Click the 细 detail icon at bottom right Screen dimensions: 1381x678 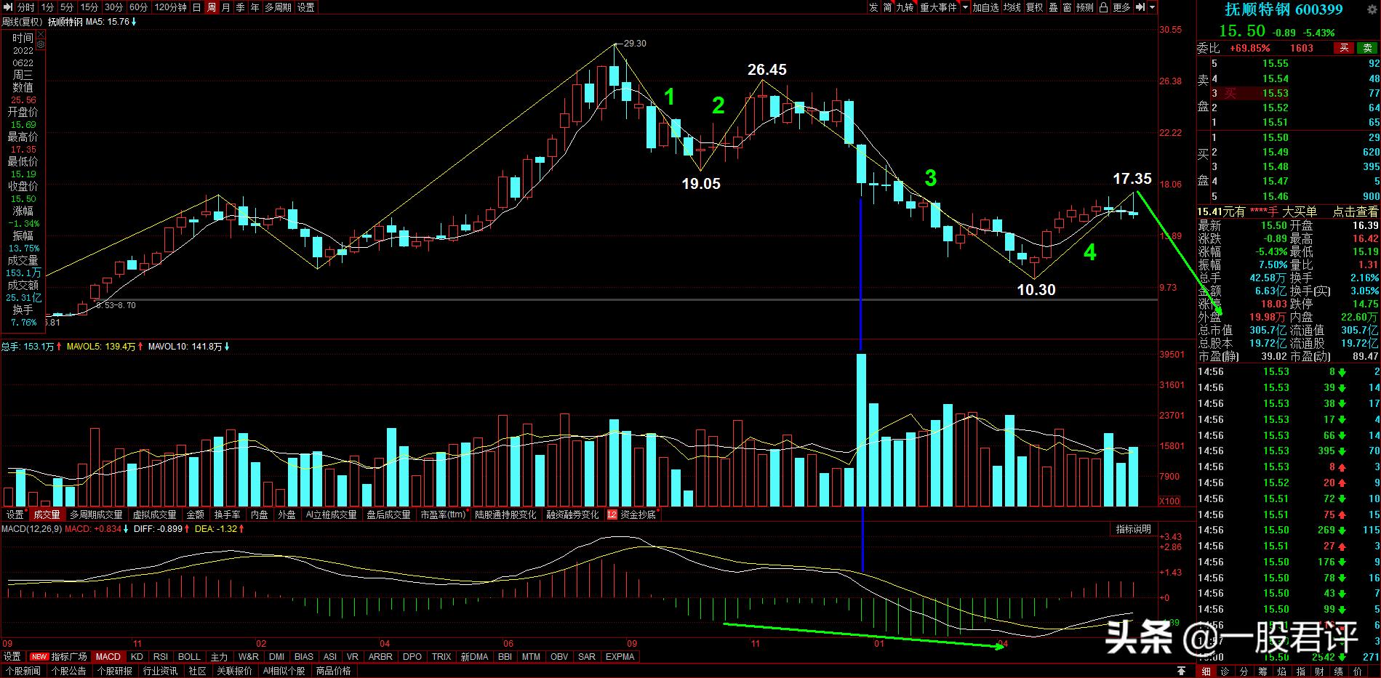1206,671
